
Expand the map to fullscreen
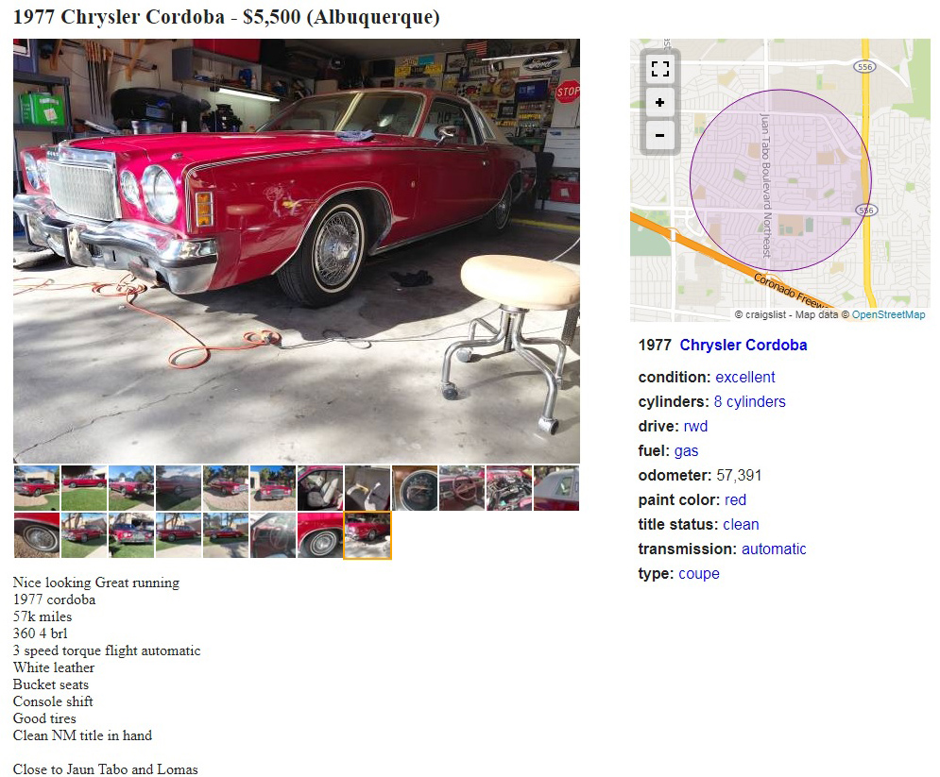[x=660, y=70]
